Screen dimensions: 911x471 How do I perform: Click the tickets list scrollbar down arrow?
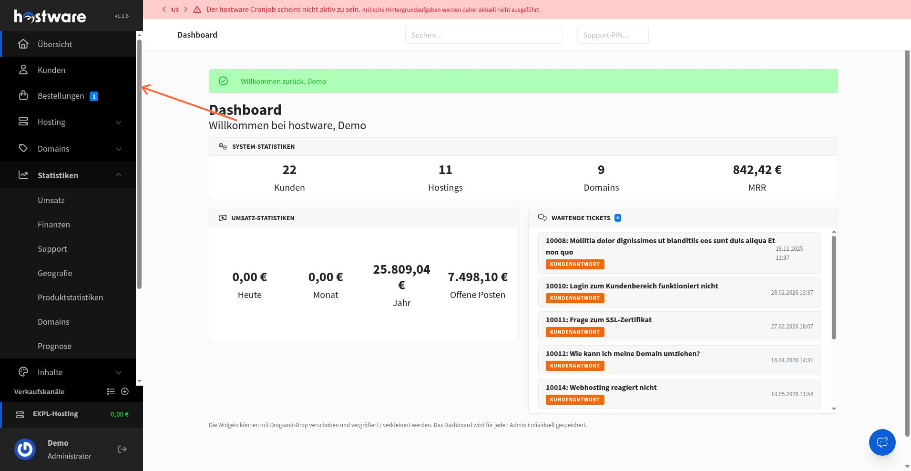834,409
